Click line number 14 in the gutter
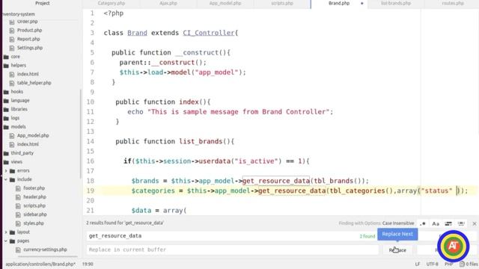This screenshot has width=479, height=269. coord(90,141)
